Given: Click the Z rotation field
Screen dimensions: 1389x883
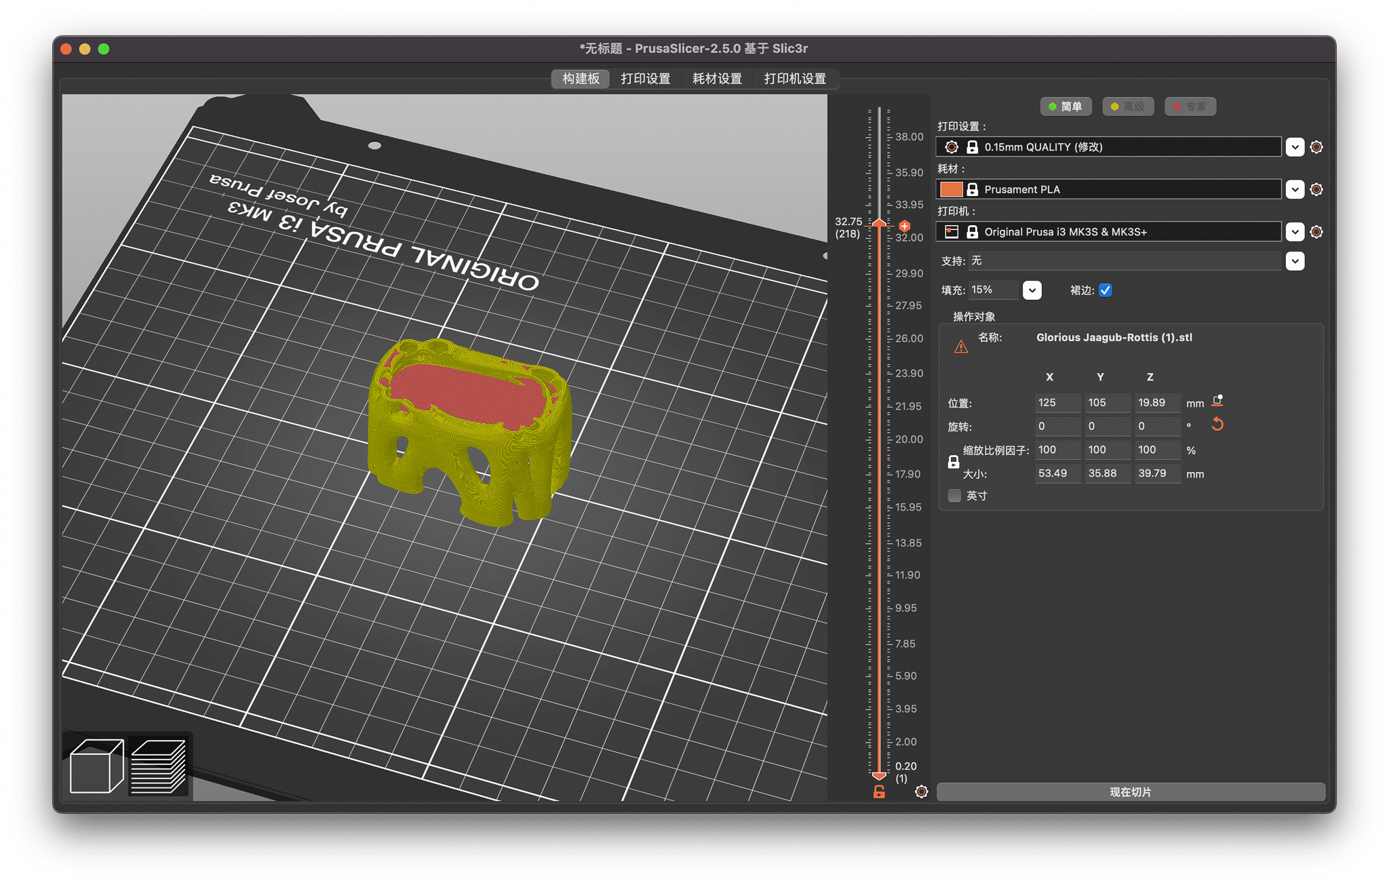Looking at the screenshot, I should click(1157, 427).
